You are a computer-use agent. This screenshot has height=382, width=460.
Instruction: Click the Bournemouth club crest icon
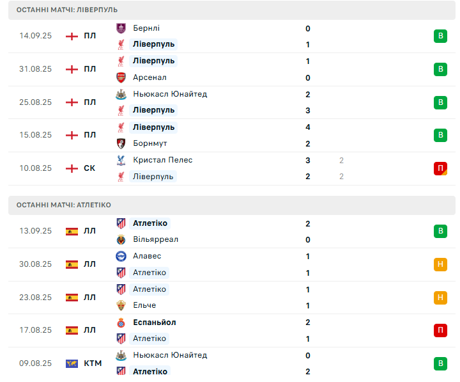[x=121, y=143]
